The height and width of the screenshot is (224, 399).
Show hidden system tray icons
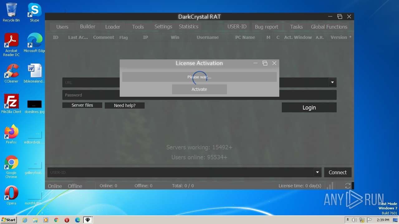click(348, 220)
